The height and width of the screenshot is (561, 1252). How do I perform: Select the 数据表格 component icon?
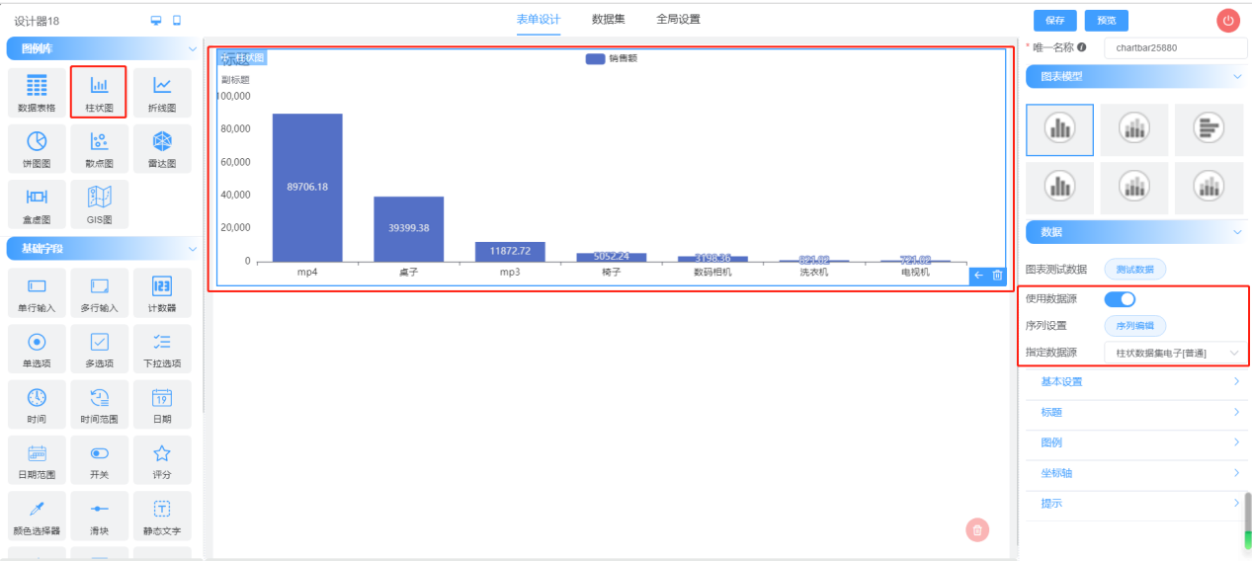point(37,92)
